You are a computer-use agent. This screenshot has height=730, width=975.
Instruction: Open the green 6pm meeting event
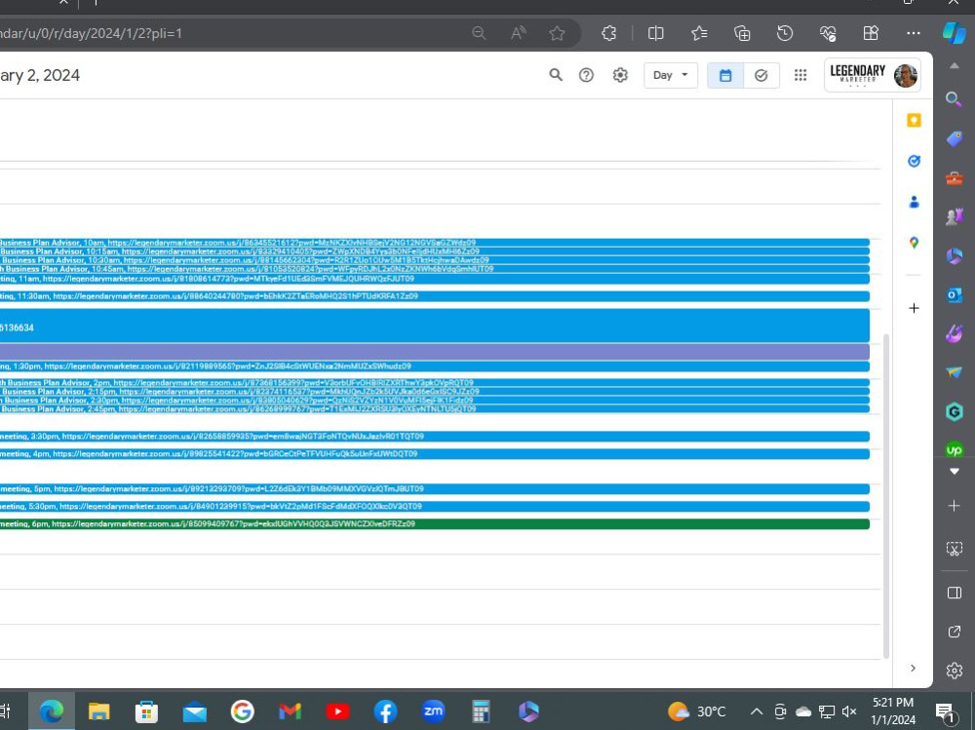[434, 524]
